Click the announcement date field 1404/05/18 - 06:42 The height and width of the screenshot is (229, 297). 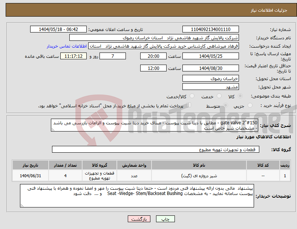click(58, 29)
